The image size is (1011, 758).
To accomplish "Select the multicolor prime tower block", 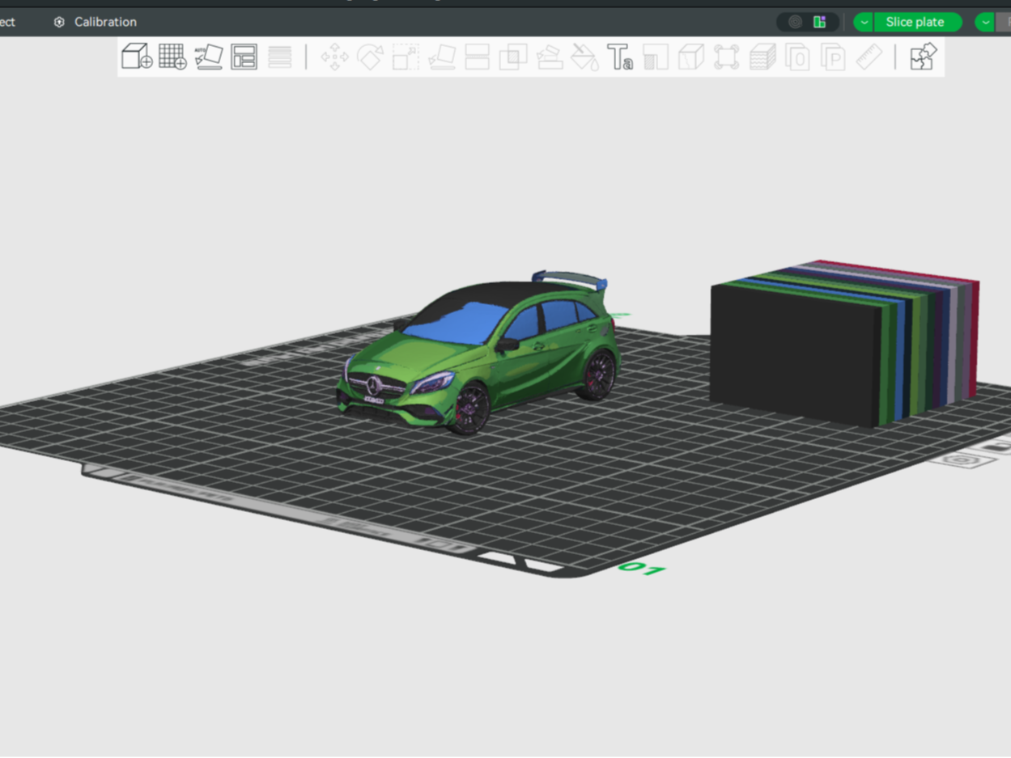I will (844, 343).
